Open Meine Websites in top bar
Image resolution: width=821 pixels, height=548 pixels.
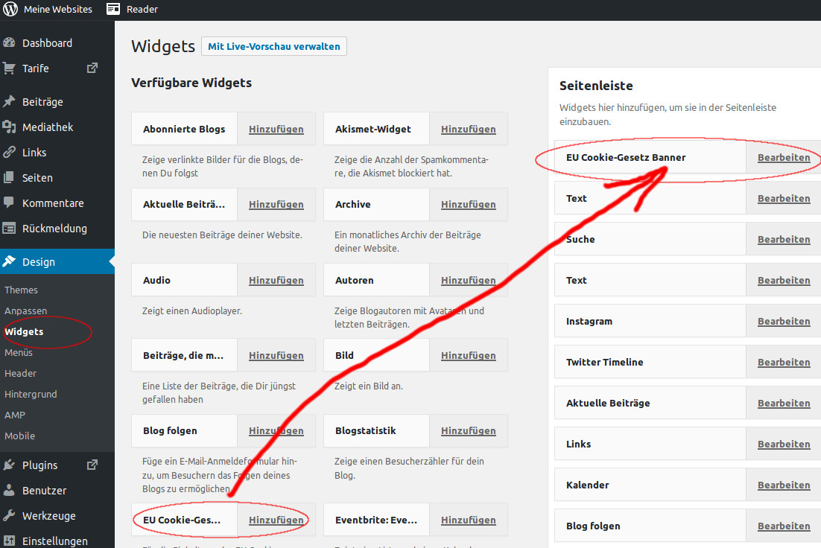[x=57, y=10]
